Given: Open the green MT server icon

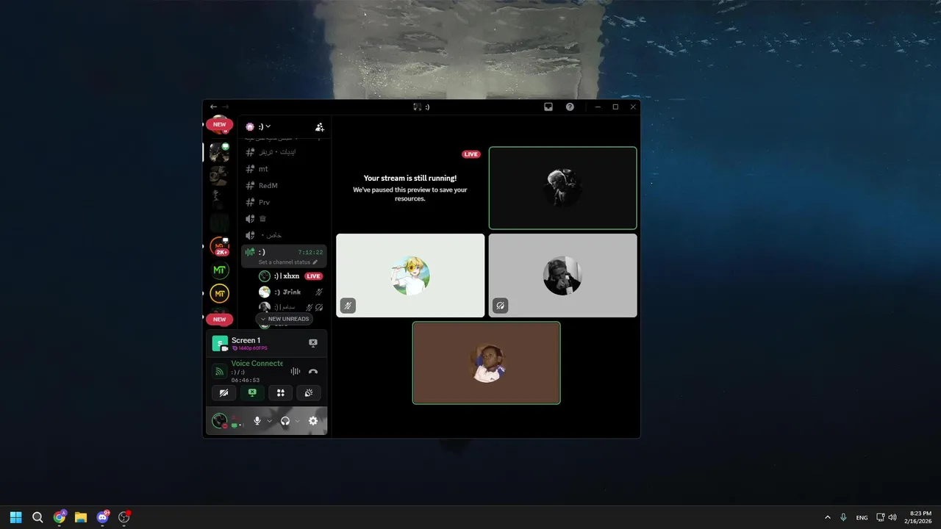Looking at the screenshot, I should pos(219,270).
